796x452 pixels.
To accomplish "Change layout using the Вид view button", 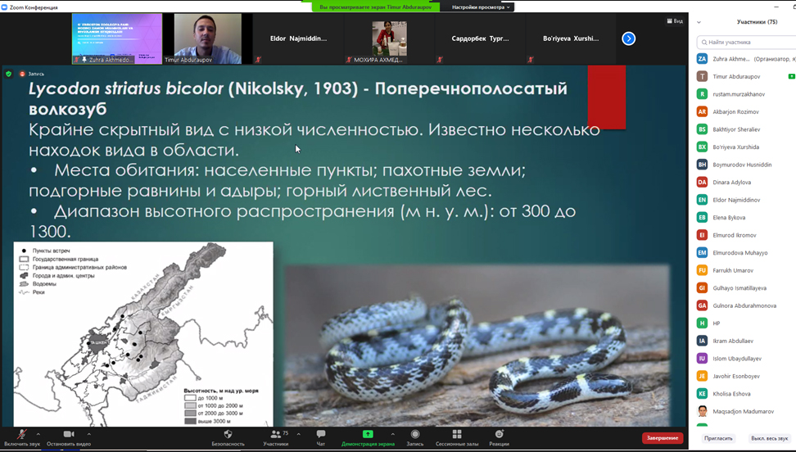I will [x=674, y=21].
